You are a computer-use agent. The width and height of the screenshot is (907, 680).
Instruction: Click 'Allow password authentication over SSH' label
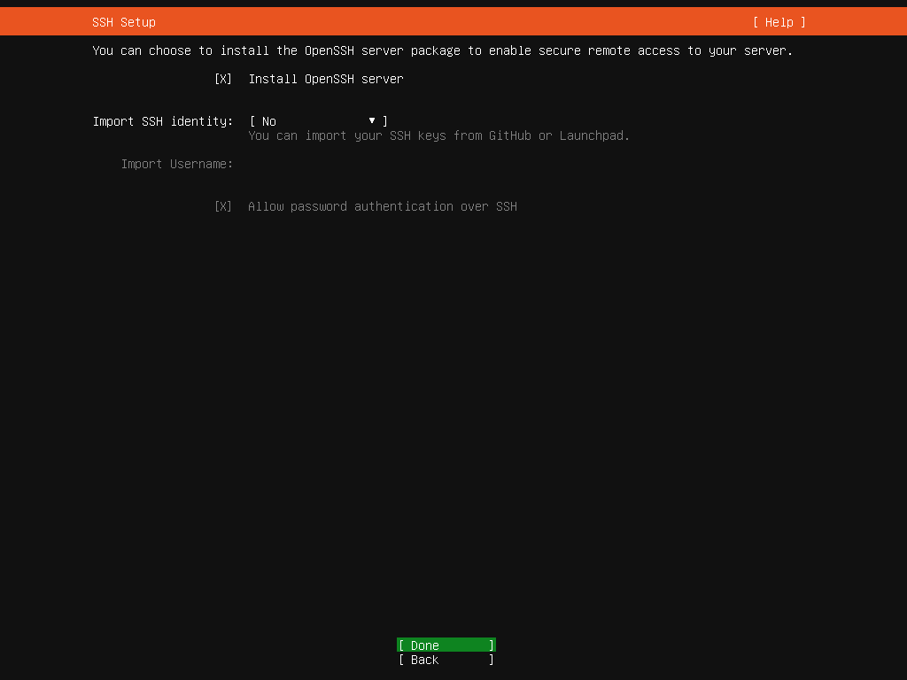382,206
